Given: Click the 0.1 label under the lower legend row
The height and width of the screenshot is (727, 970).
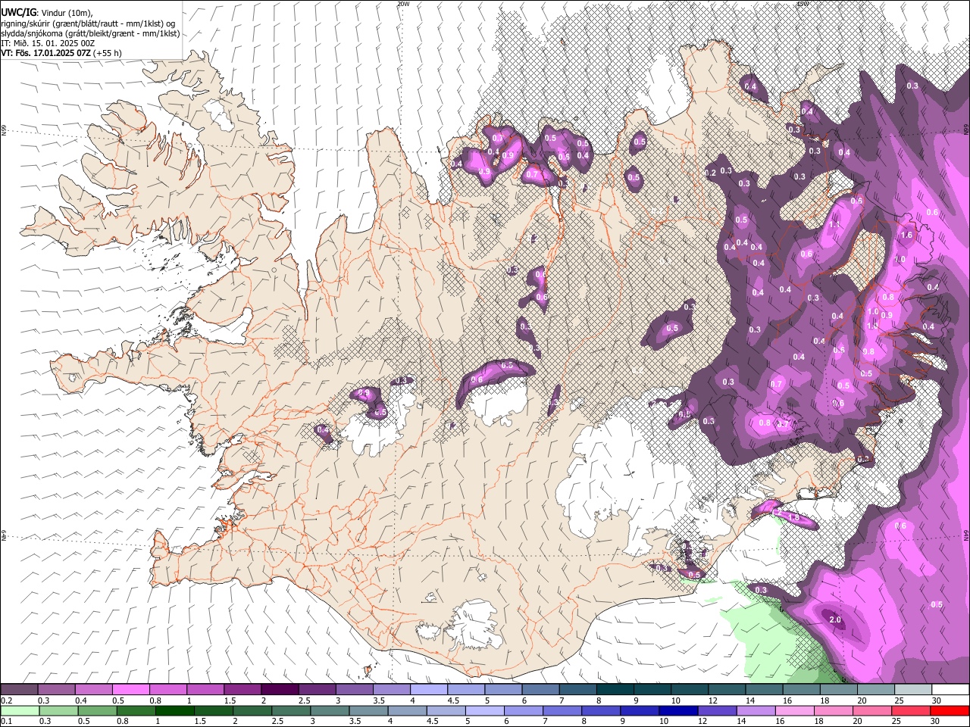Looking at the screenshot, I should pyautogui.click(x=7, y=721).
